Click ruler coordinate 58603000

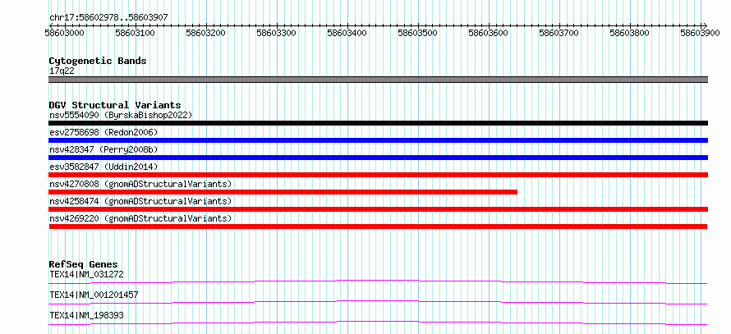64,34
